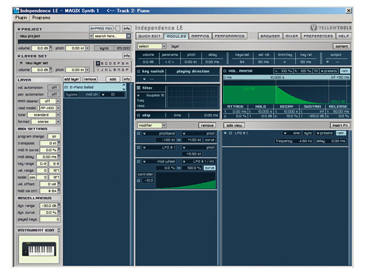This screenshot has height=274, width=365.
Task: Toggle the retr. button in LFO #1 panel
Action: (x=341, y=133)
